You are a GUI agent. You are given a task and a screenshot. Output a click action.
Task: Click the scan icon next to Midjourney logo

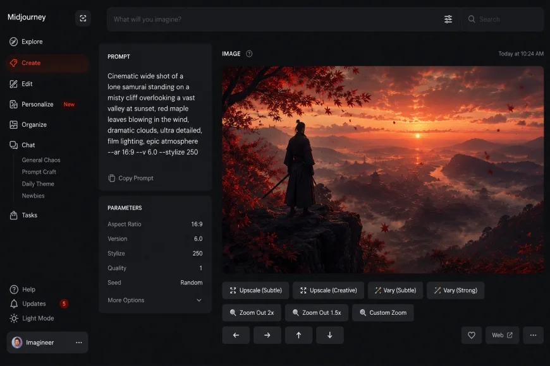[x=83, y=18]
